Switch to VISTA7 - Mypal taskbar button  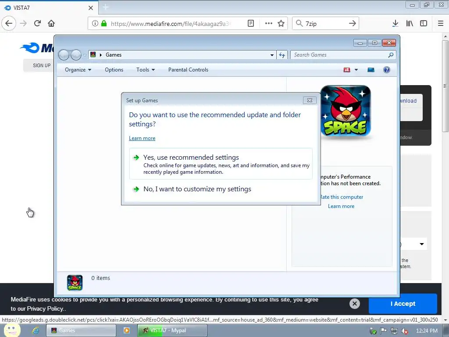pos(172,330)
